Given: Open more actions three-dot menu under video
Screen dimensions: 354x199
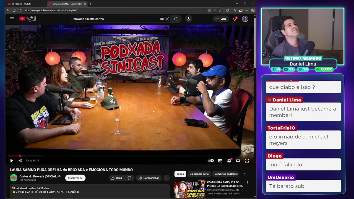Looking at the screenshot, I should [x=166, y=178].
